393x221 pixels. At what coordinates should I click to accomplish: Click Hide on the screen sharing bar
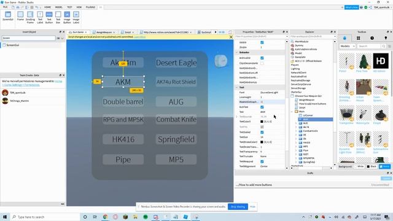[252, 207]
